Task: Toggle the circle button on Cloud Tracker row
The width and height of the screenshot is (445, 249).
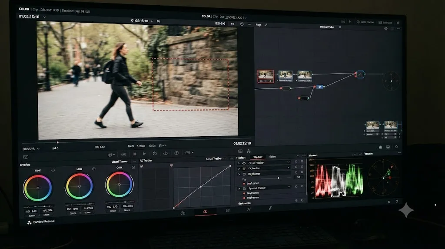Action: coord(296,162)
